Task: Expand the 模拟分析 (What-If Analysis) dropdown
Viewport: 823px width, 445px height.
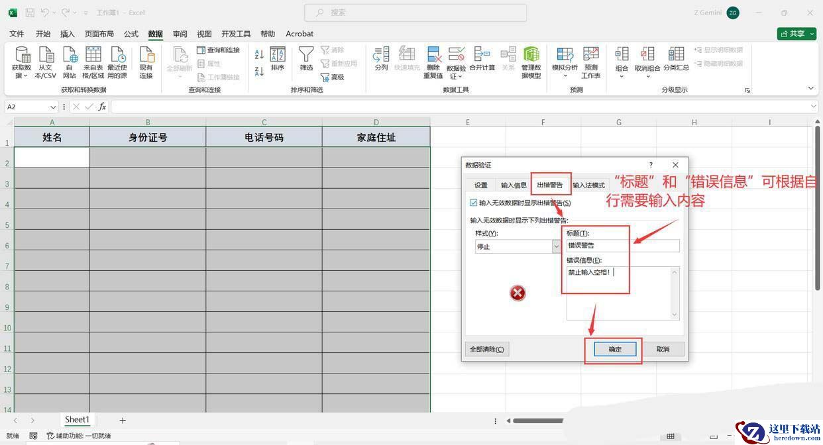Action: point(565,75)
